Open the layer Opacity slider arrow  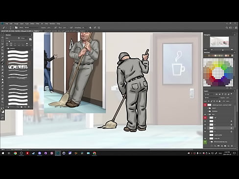231,98
